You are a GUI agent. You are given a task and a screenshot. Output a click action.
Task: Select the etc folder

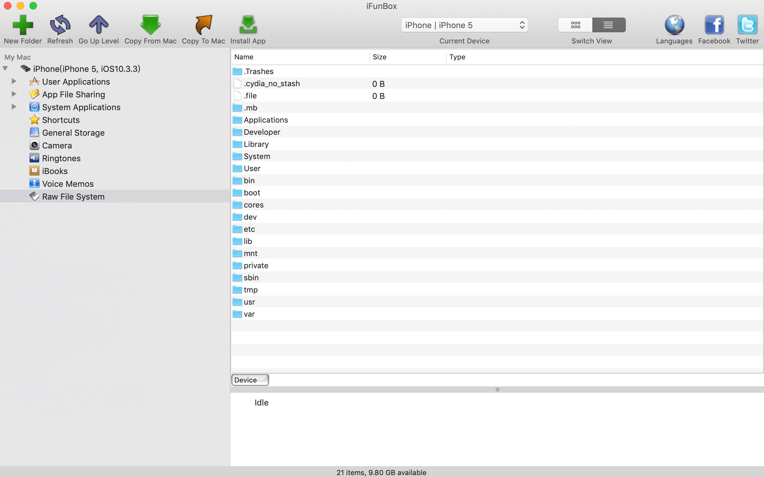coord(497,229)
